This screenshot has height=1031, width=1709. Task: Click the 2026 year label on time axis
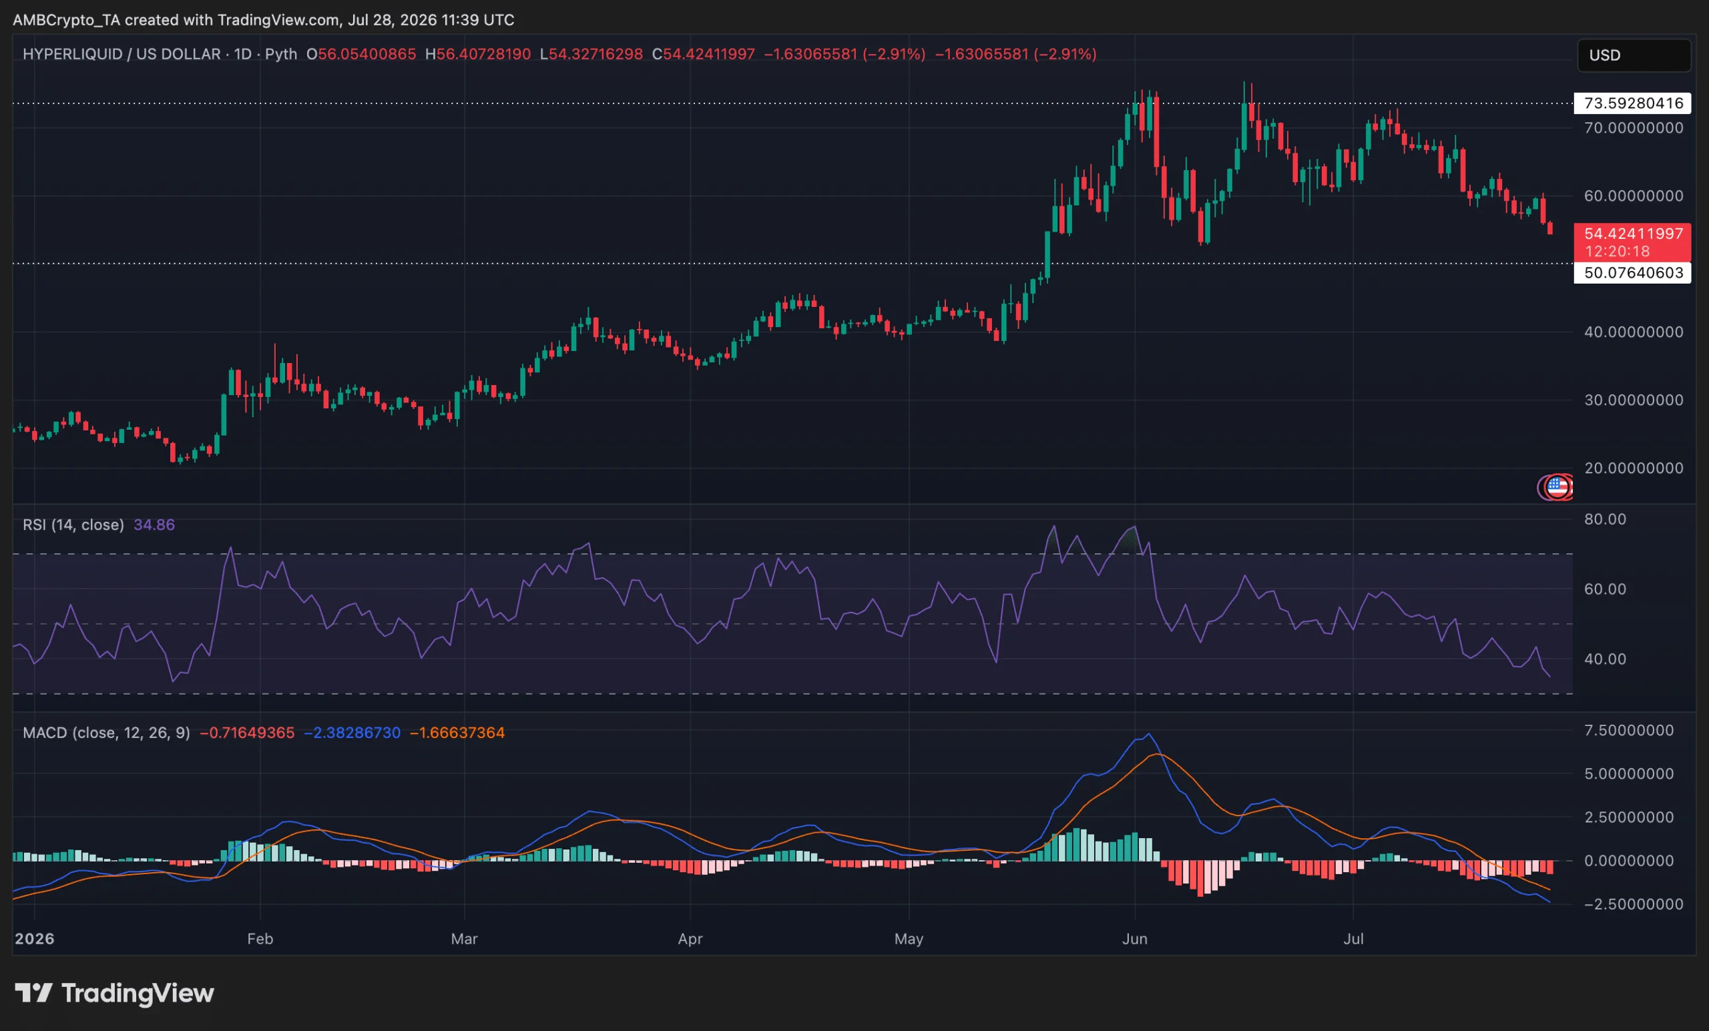(x=35, y=939)
